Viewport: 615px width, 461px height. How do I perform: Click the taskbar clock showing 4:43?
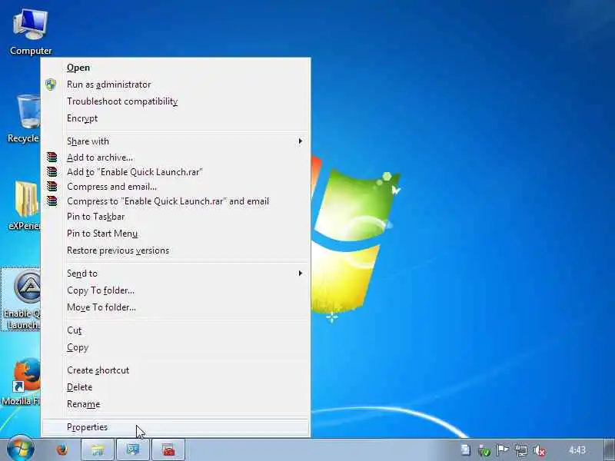(577, 450)
